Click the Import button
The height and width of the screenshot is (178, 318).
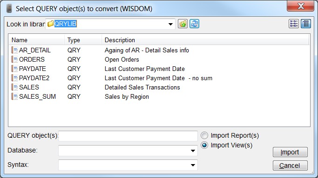coord(290,152)
